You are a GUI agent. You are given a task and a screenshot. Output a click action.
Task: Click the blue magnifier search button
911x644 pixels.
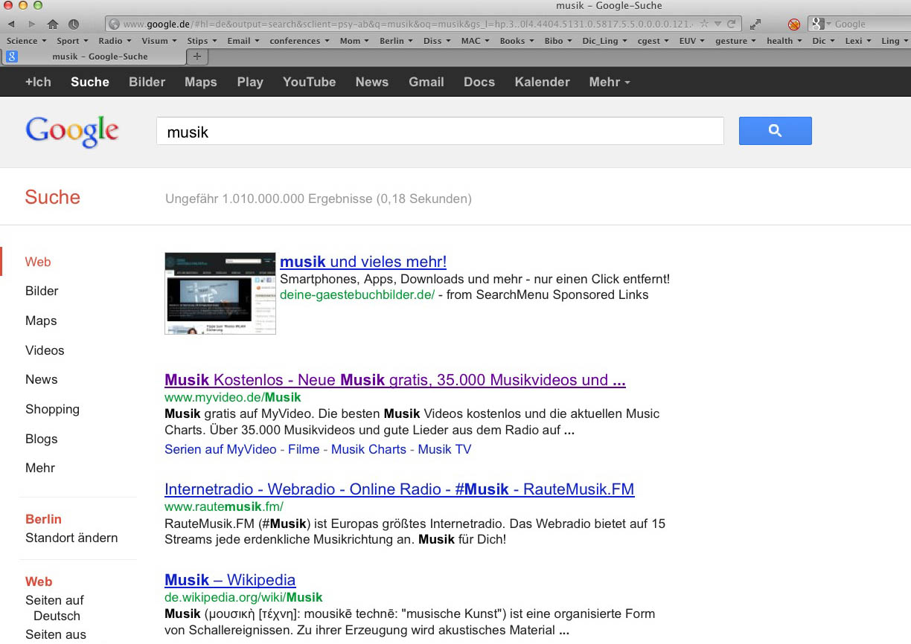775,131
